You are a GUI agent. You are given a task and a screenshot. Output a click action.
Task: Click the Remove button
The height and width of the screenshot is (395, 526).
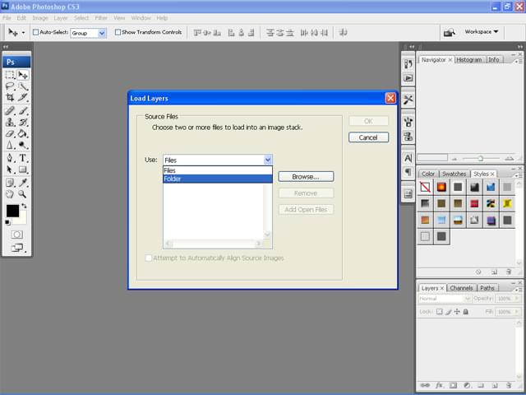306,193
